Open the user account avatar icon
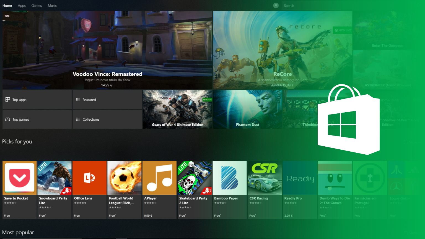This screenshot has width=425, height=239. click(276, 6)
